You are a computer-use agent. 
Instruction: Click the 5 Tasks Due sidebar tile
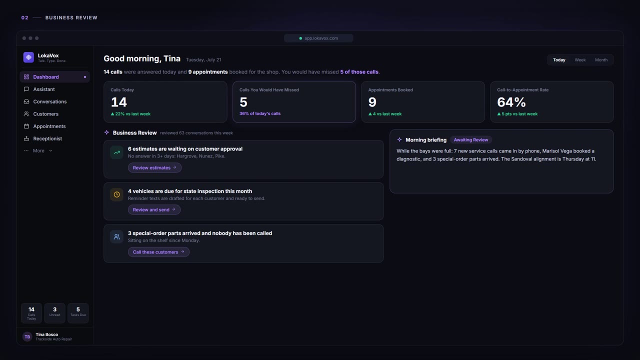[78, 313]
